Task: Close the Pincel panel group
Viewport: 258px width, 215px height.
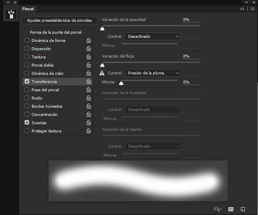Action: tap(254, 2)
